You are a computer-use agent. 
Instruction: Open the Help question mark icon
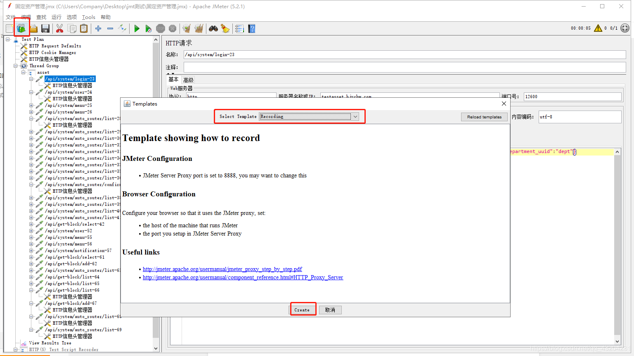(251, 28)
